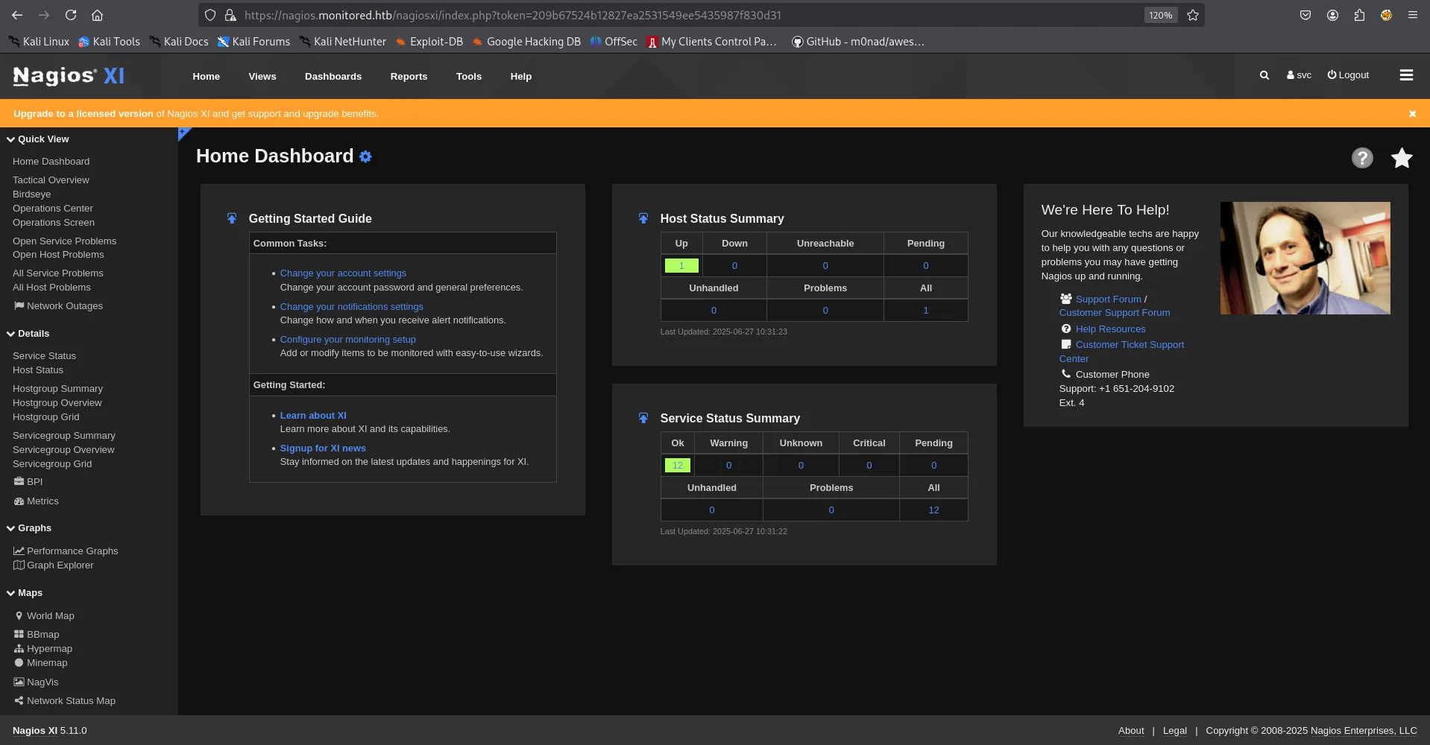
Task: Bookmark this page with star icon in URL bar
Action: coord(1193,15)
